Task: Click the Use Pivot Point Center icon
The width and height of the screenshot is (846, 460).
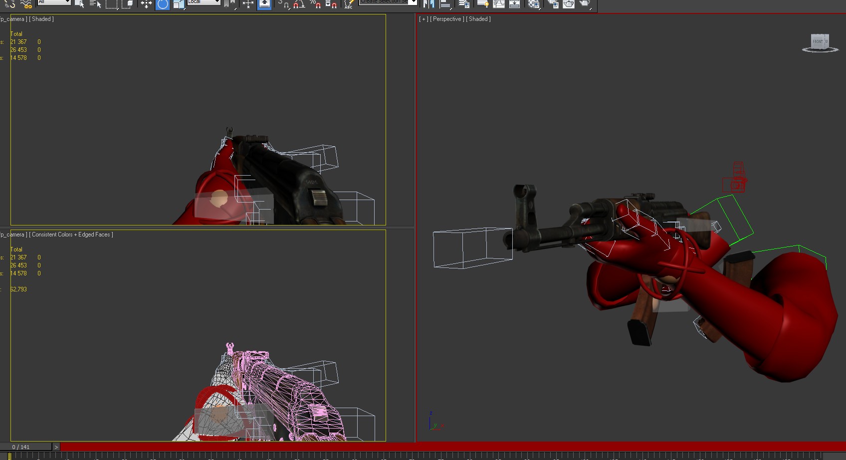Action: click(230, 4)
